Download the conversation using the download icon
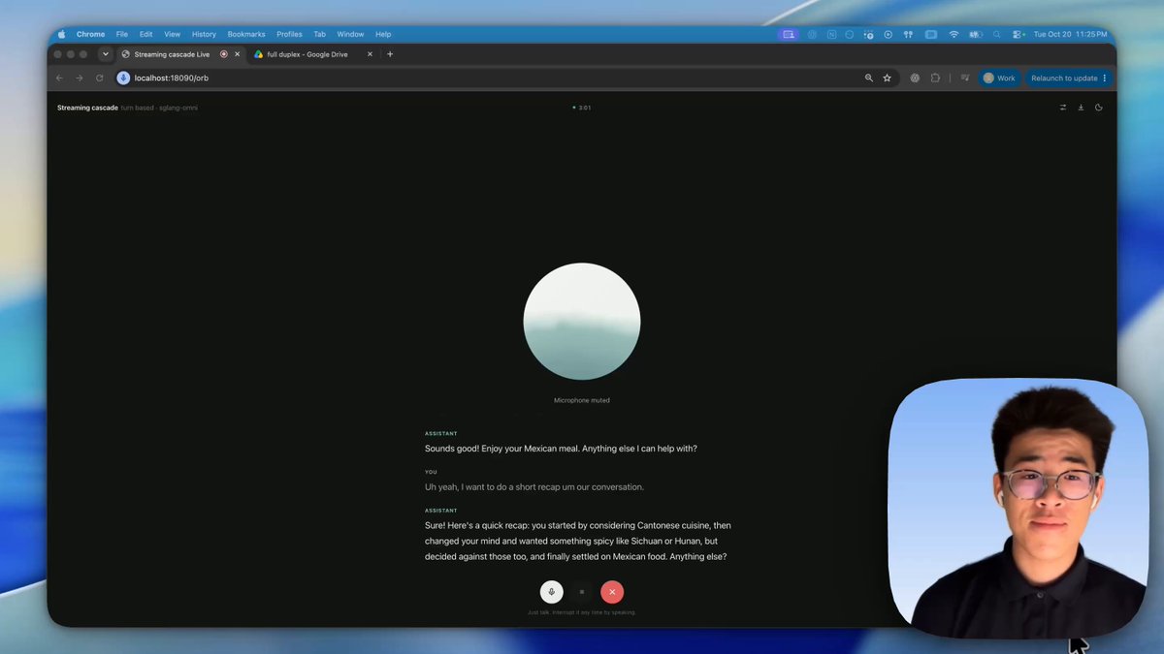 tap(1081, 108)
